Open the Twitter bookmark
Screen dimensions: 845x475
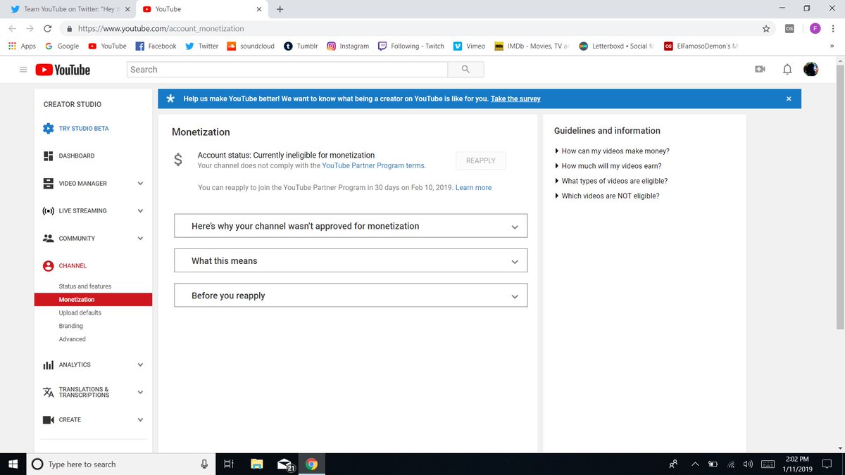click(x=202, y=46)
